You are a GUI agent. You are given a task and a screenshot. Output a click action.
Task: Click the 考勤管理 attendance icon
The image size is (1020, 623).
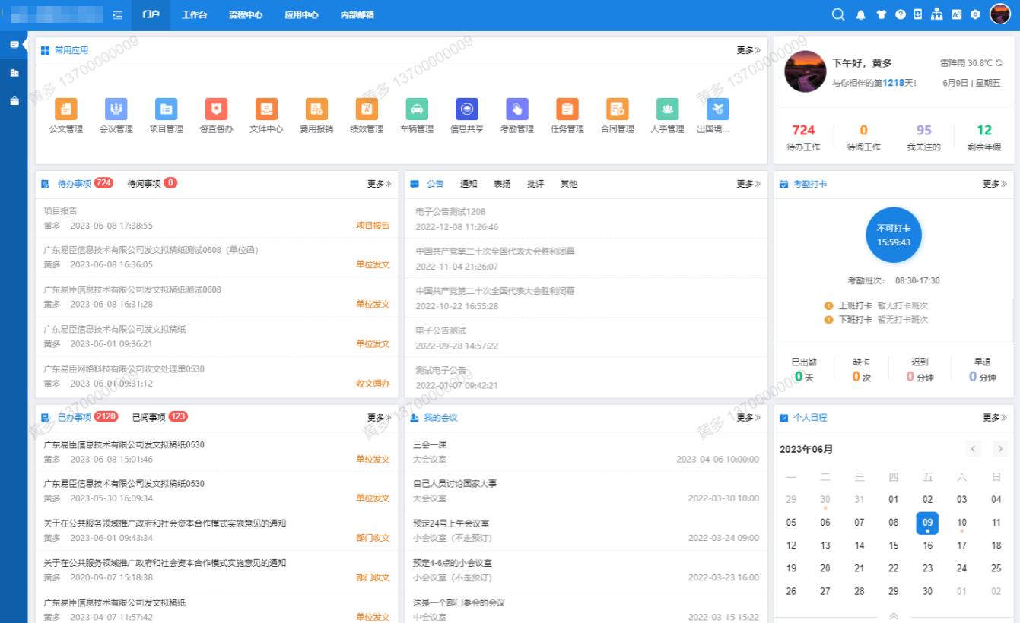click(x=517, y=109)
